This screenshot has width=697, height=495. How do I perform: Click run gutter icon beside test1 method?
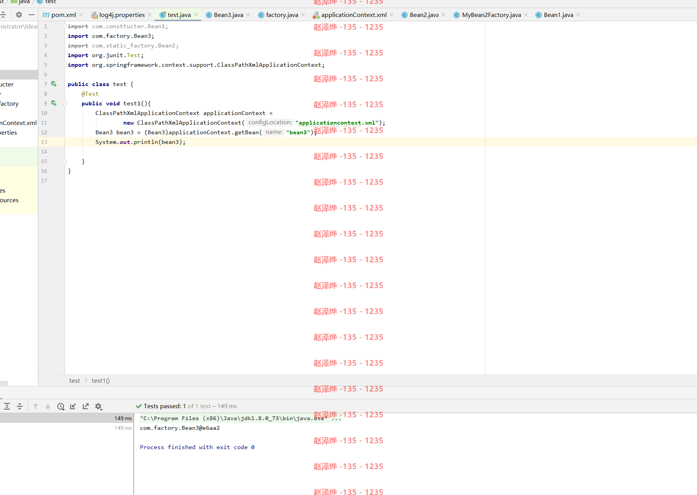pyautogui.click(x=54, y=103)
